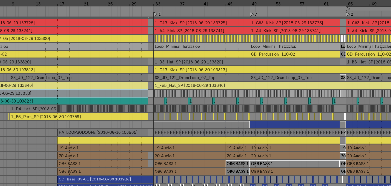
Task: Select 1_C#3_Kick_SP 133725 clip starting at bar 33
Action: [x=202, y=23]
